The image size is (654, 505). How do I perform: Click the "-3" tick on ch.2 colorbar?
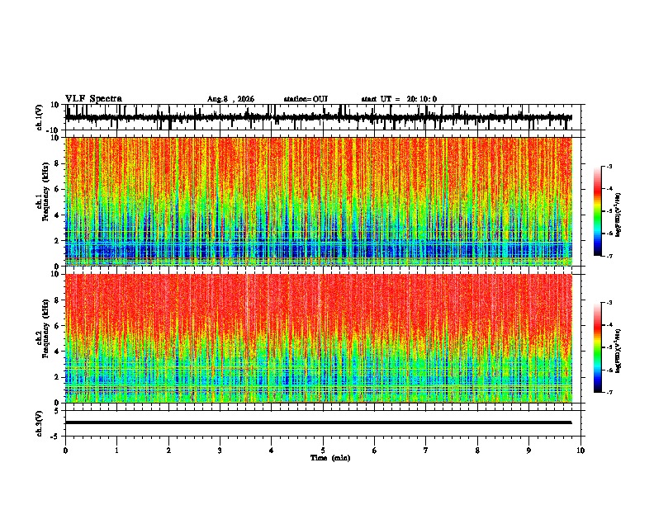tap(609, 303)
